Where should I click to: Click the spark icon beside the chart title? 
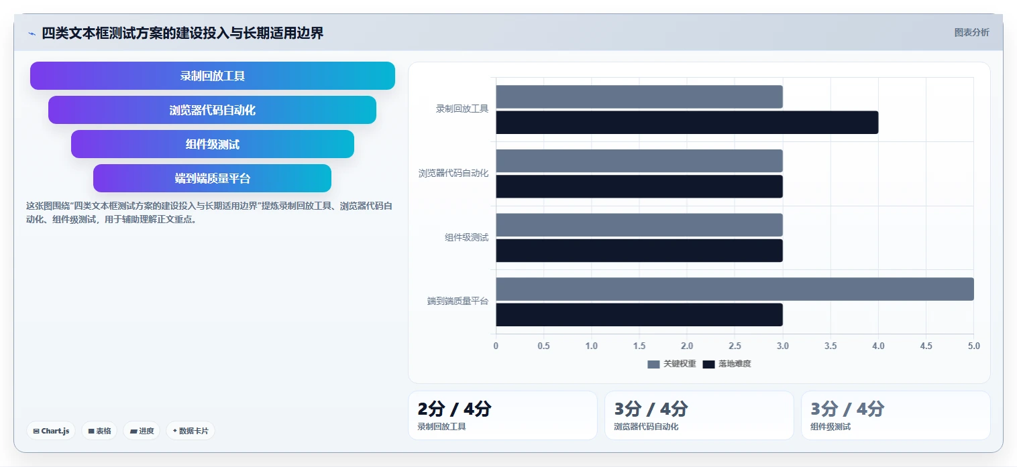[32, 34]
